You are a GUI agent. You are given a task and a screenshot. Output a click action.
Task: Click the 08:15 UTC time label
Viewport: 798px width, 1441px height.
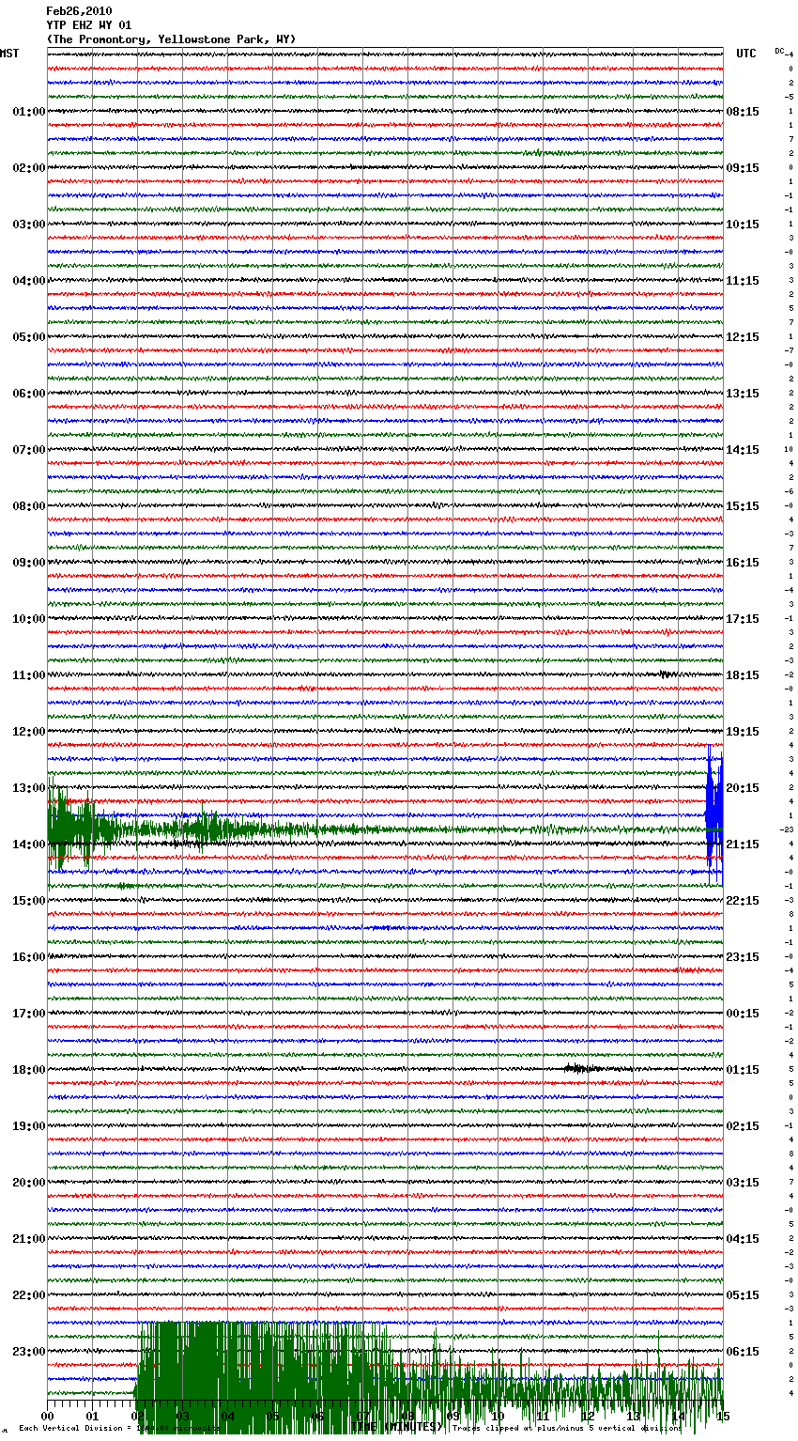point(743,112)
